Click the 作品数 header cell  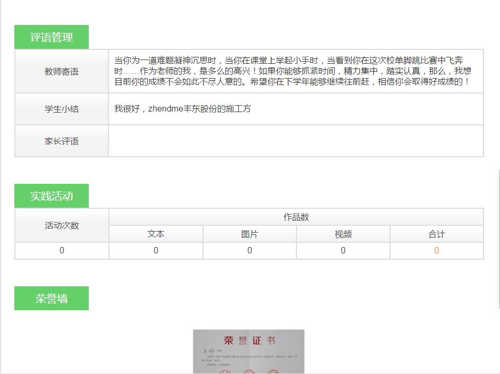296,217
